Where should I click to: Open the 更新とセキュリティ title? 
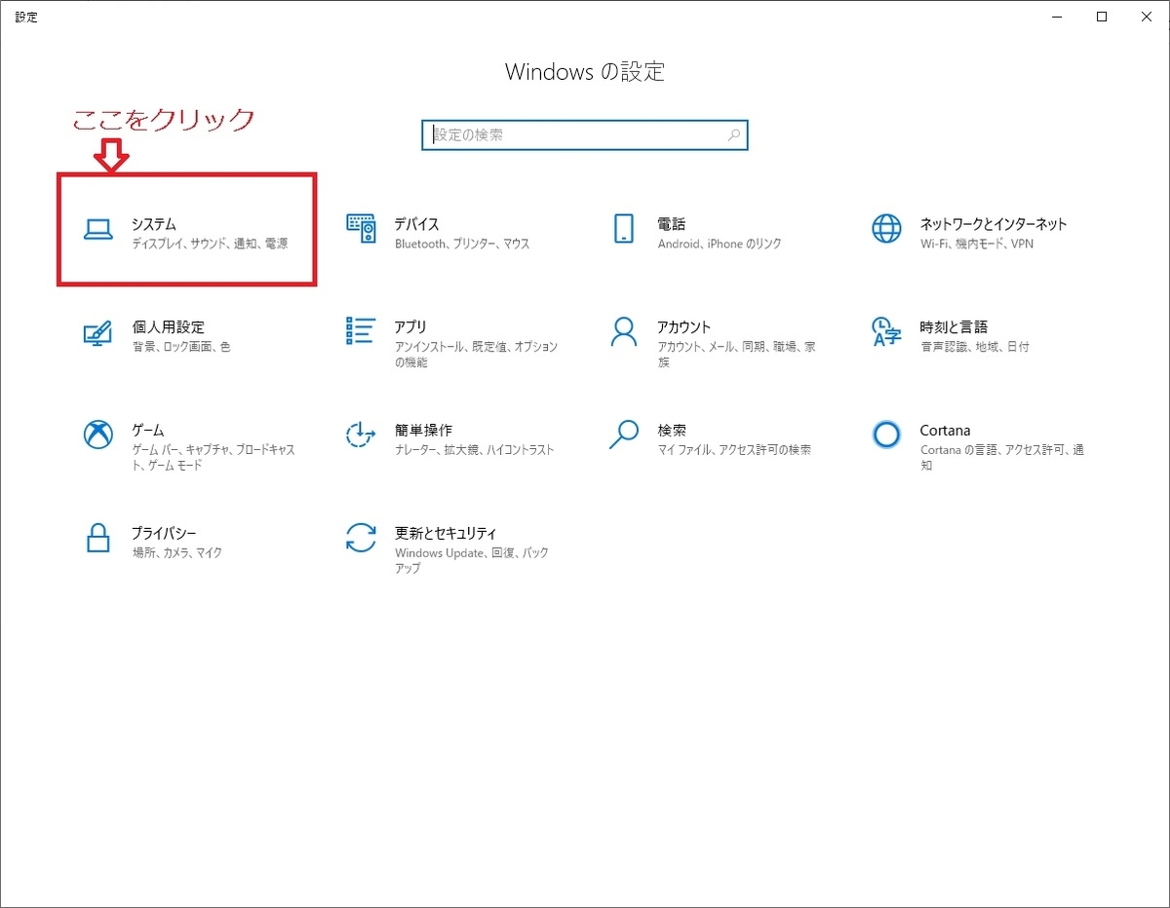click(446, 534)
